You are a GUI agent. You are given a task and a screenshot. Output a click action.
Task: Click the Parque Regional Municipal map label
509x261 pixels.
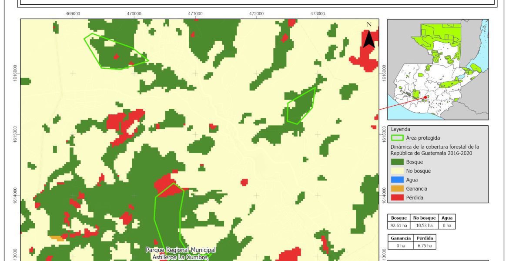pos(181,250)
